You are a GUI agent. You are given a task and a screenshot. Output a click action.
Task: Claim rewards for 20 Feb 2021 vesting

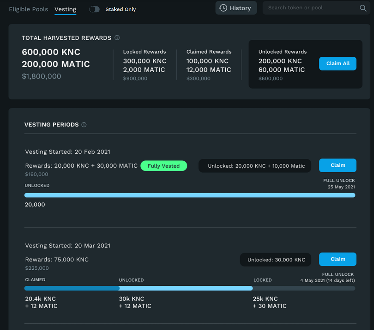point(337,165)
